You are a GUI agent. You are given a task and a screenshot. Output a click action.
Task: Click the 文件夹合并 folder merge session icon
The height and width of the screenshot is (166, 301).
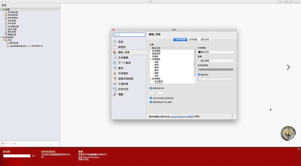coord(6,15)
